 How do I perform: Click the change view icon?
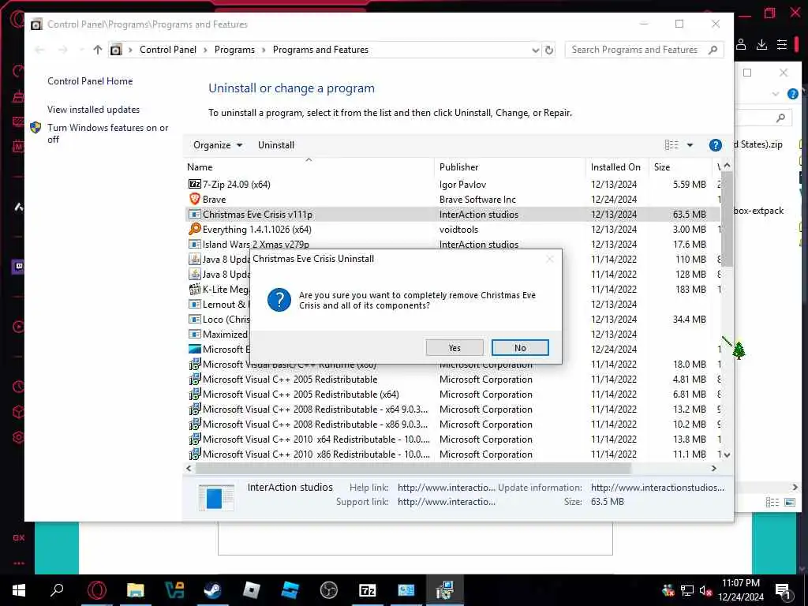tap(671, 145)
